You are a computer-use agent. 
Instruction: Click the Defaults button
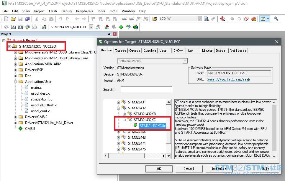pos(219,169)
